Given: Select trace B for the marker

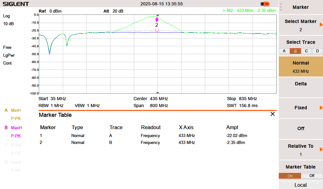Looking at the screenshot, I should tap(296, 51).
